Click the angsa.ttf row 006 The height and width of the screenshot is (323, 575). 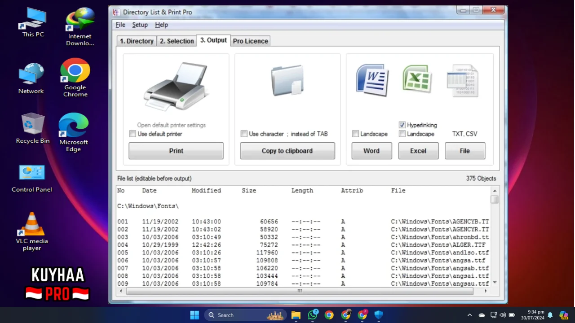(x=303, y=260)
